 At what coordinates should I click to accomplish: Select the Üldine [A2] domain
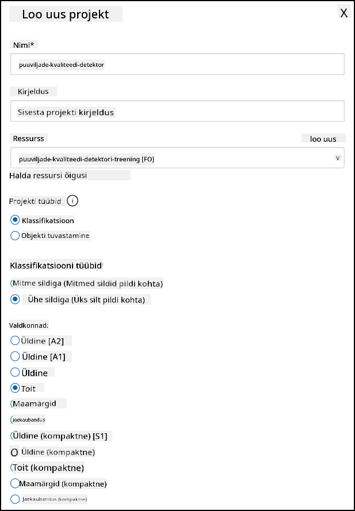[15, 341]
